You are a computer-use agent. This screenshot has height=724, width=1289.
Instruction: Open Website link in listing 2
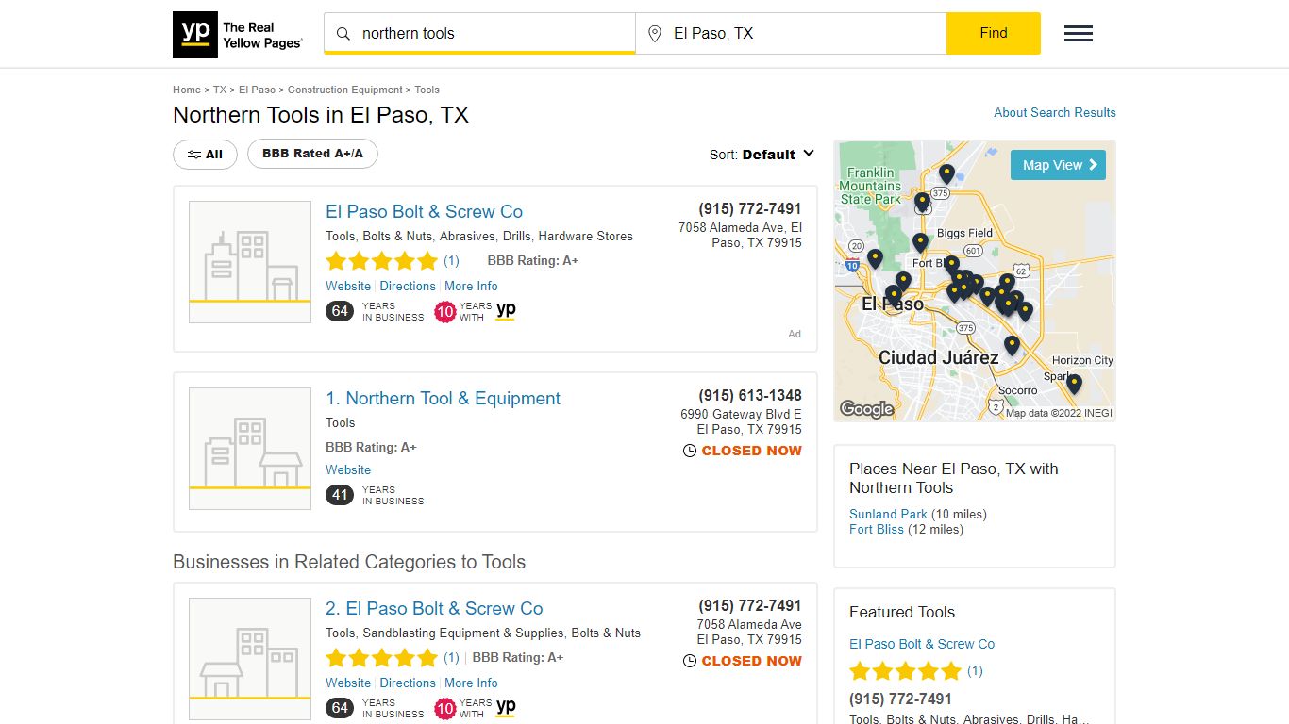point(348,683)
